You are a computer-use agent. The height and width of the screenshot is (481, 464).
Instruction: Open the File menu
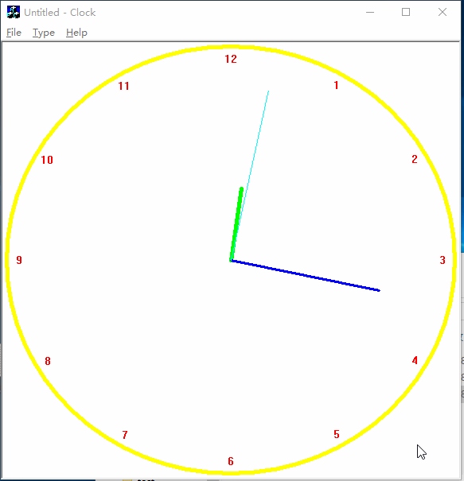coord(14,33)
